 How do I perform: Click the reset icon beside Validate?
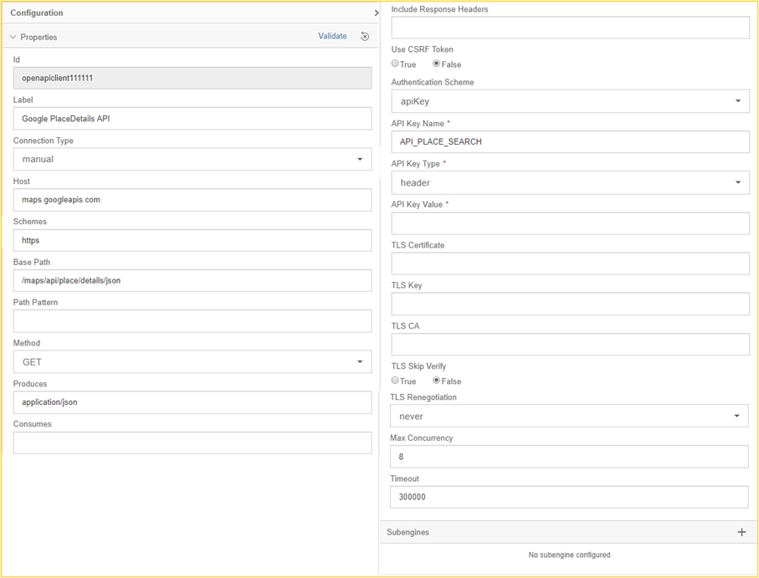click(x=365, y=37)
